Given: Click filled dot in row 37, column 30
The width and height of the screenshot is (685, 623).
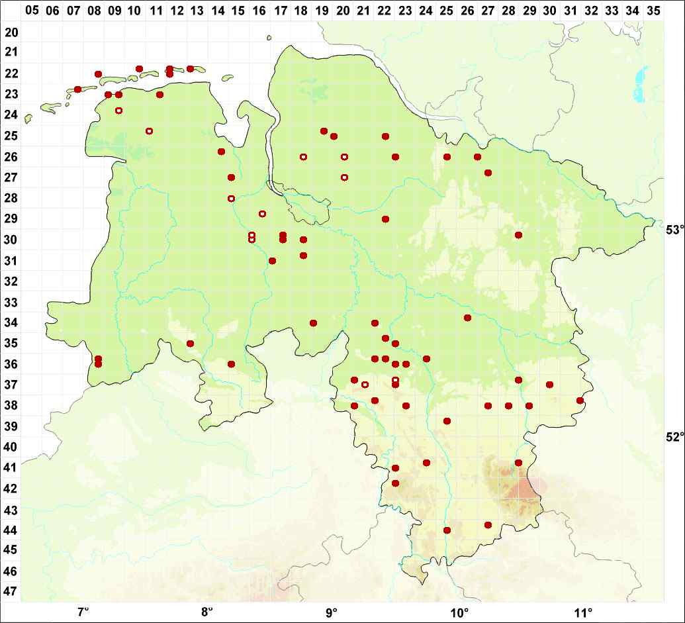Looking at the screenshot, I should (x=550, y=385).
